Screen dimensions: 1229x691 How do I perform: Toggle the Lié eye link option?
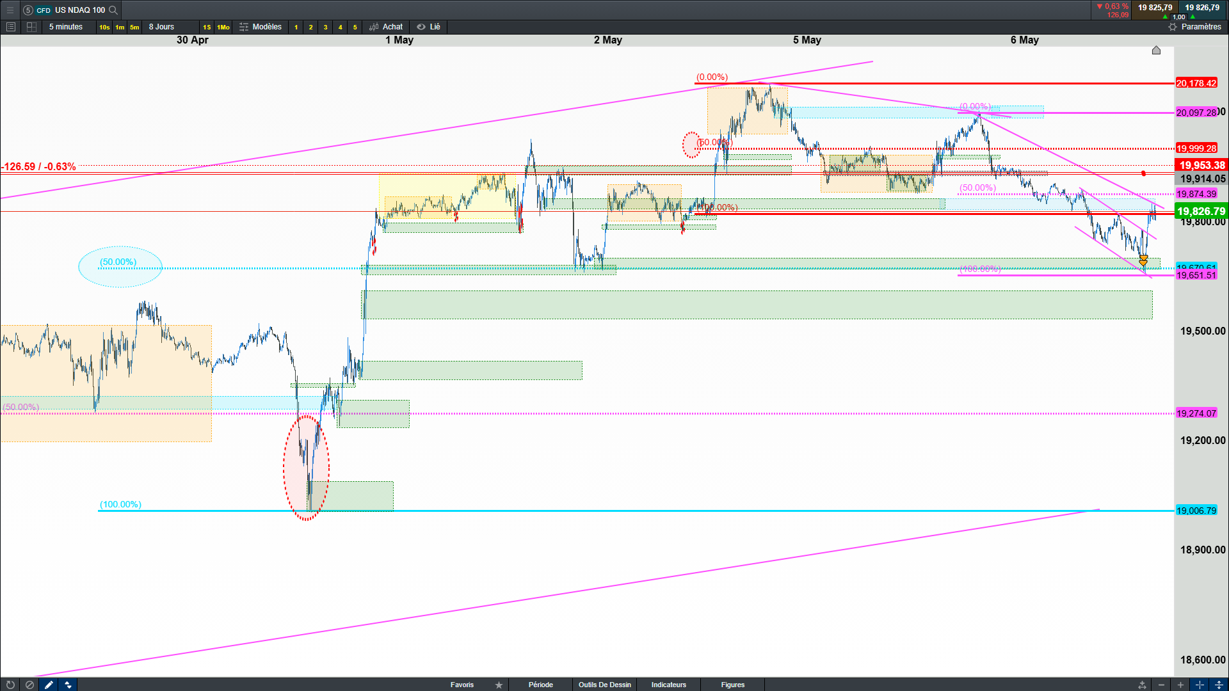click(x=428, y=27)
